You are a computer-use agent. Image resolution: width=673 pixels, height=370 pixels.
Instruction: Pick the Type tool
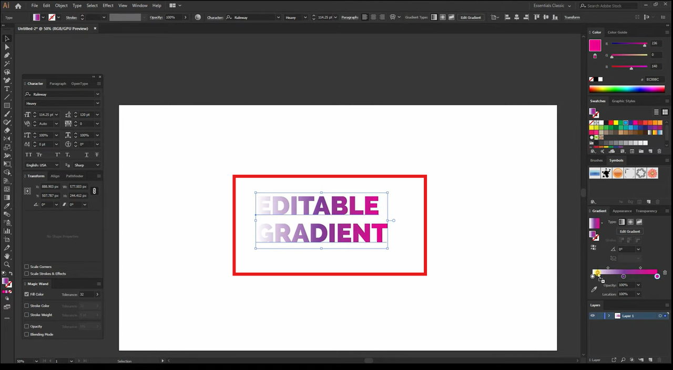tap(7, 89)
